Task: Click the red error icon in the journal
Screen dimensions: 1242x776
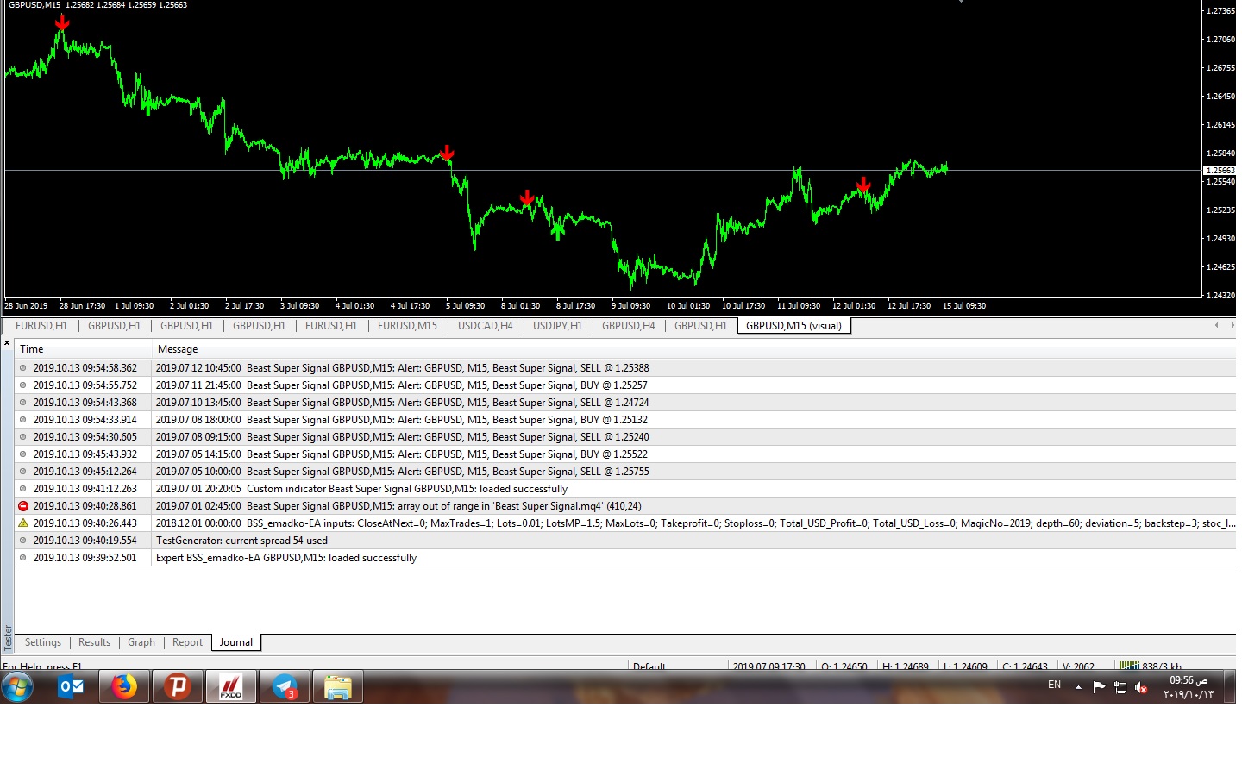Action: pos(23,506)
